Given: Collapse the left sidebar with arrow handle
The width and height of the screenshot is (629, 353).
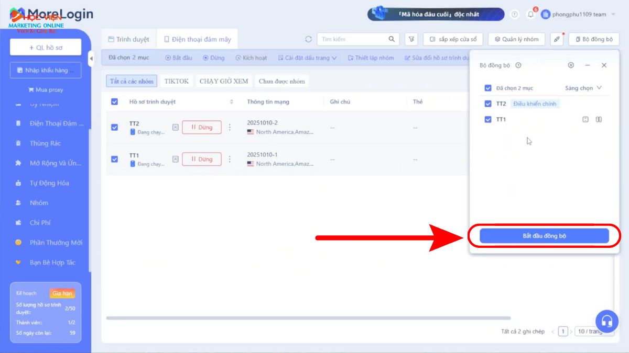Looking at the screenshot, I should point(91,58).
